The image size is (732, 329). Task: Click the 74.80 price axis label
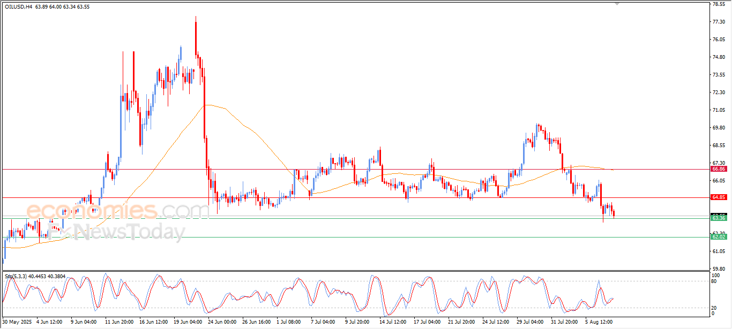(x=718, y=57)
